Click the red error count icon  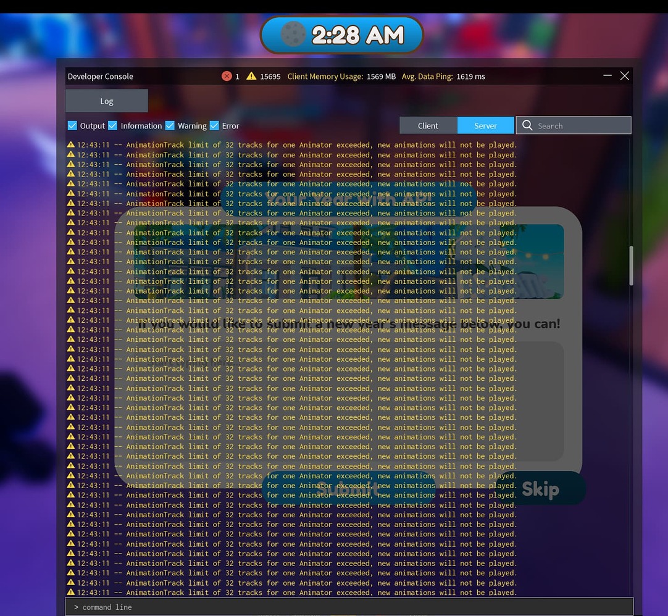[x=227, y=77]
